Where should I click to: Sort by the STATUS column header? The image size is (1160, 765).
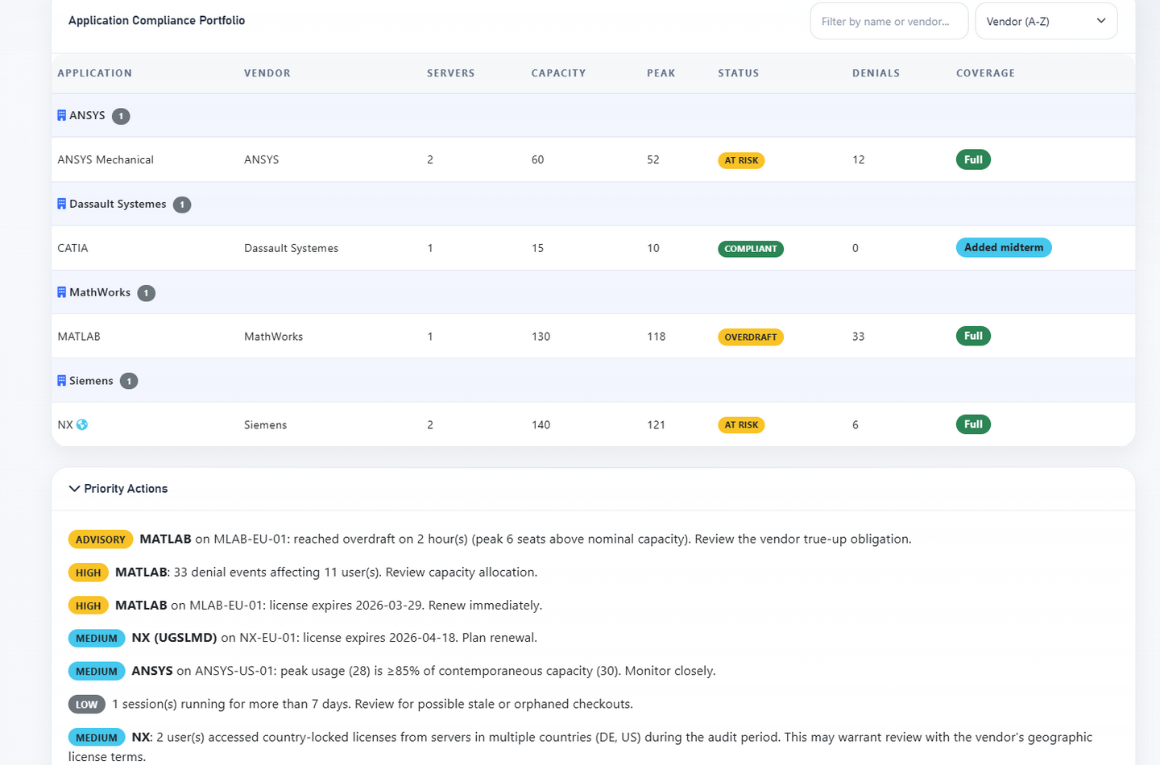pyautogui.click(x=738, y=73)
